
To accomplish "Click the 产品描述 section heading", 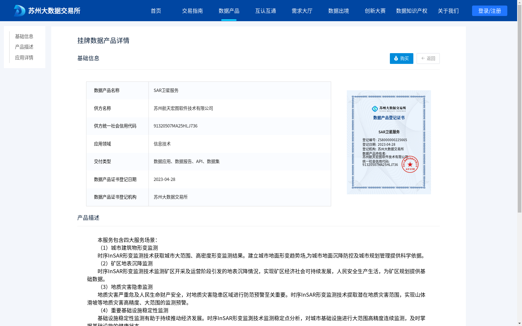I will tap(88, 218).
